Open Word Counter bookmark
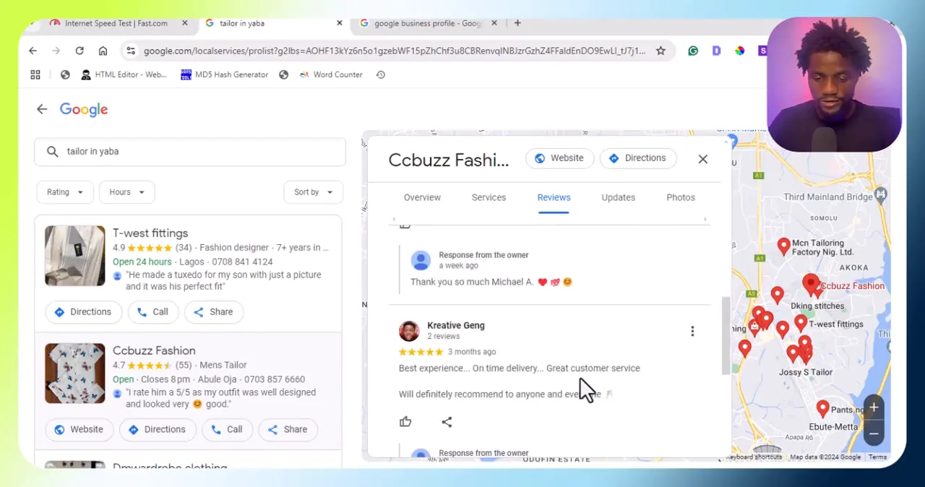 330,74
